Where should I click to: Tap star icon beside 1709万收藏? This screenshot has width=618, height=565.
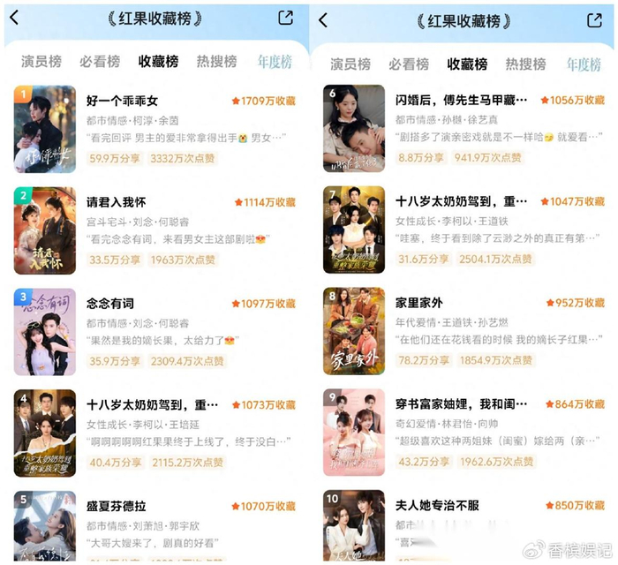coord(236,101)
